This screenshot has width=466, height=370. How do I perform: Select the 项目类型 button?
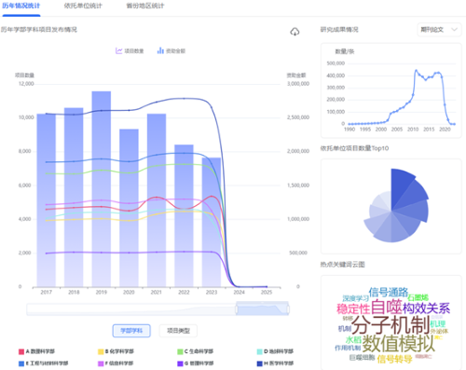(178, 331)
